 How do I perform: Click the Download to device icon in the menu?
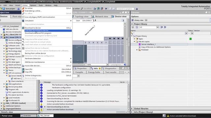(x=23, y=28)
